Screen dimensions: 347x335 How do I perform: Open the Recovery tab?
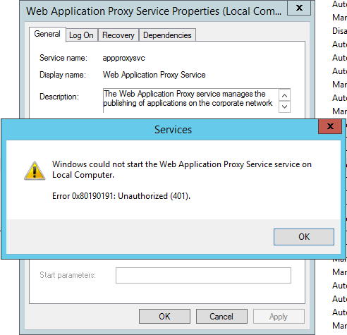(x=118, y=35)
